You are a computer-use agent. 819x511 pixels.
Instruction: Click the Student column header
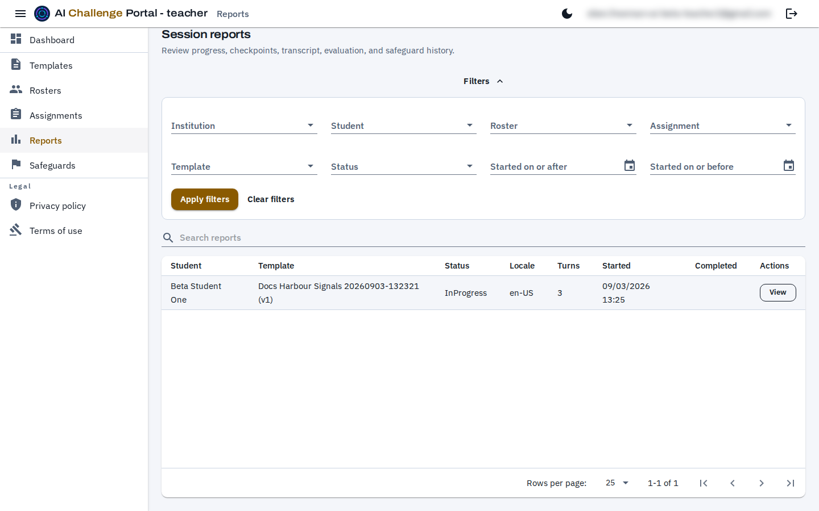coord(186,266)
